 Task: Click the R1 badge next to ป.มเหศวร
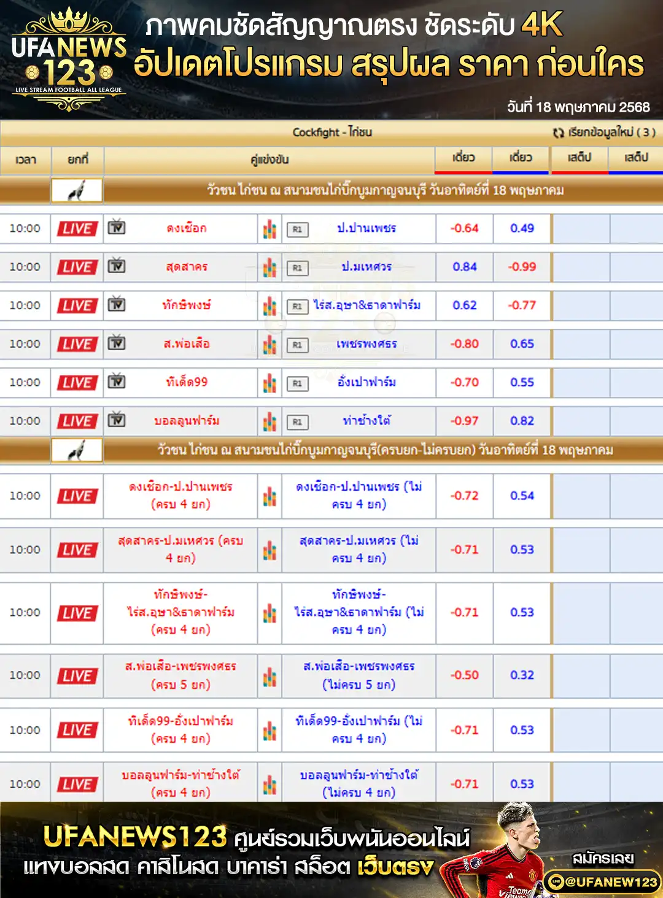(x=297, y=268)
